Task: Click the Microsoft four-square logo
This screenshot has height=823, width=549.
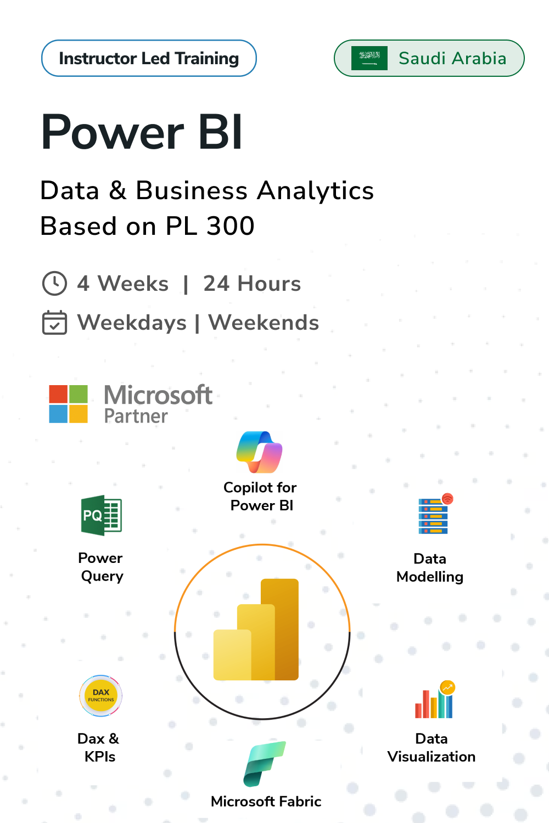Action: coord(68,404)
